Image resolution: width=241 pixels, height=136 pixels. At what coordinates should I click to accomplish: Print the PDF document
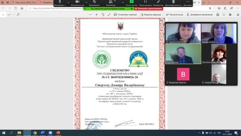point(218,14)
